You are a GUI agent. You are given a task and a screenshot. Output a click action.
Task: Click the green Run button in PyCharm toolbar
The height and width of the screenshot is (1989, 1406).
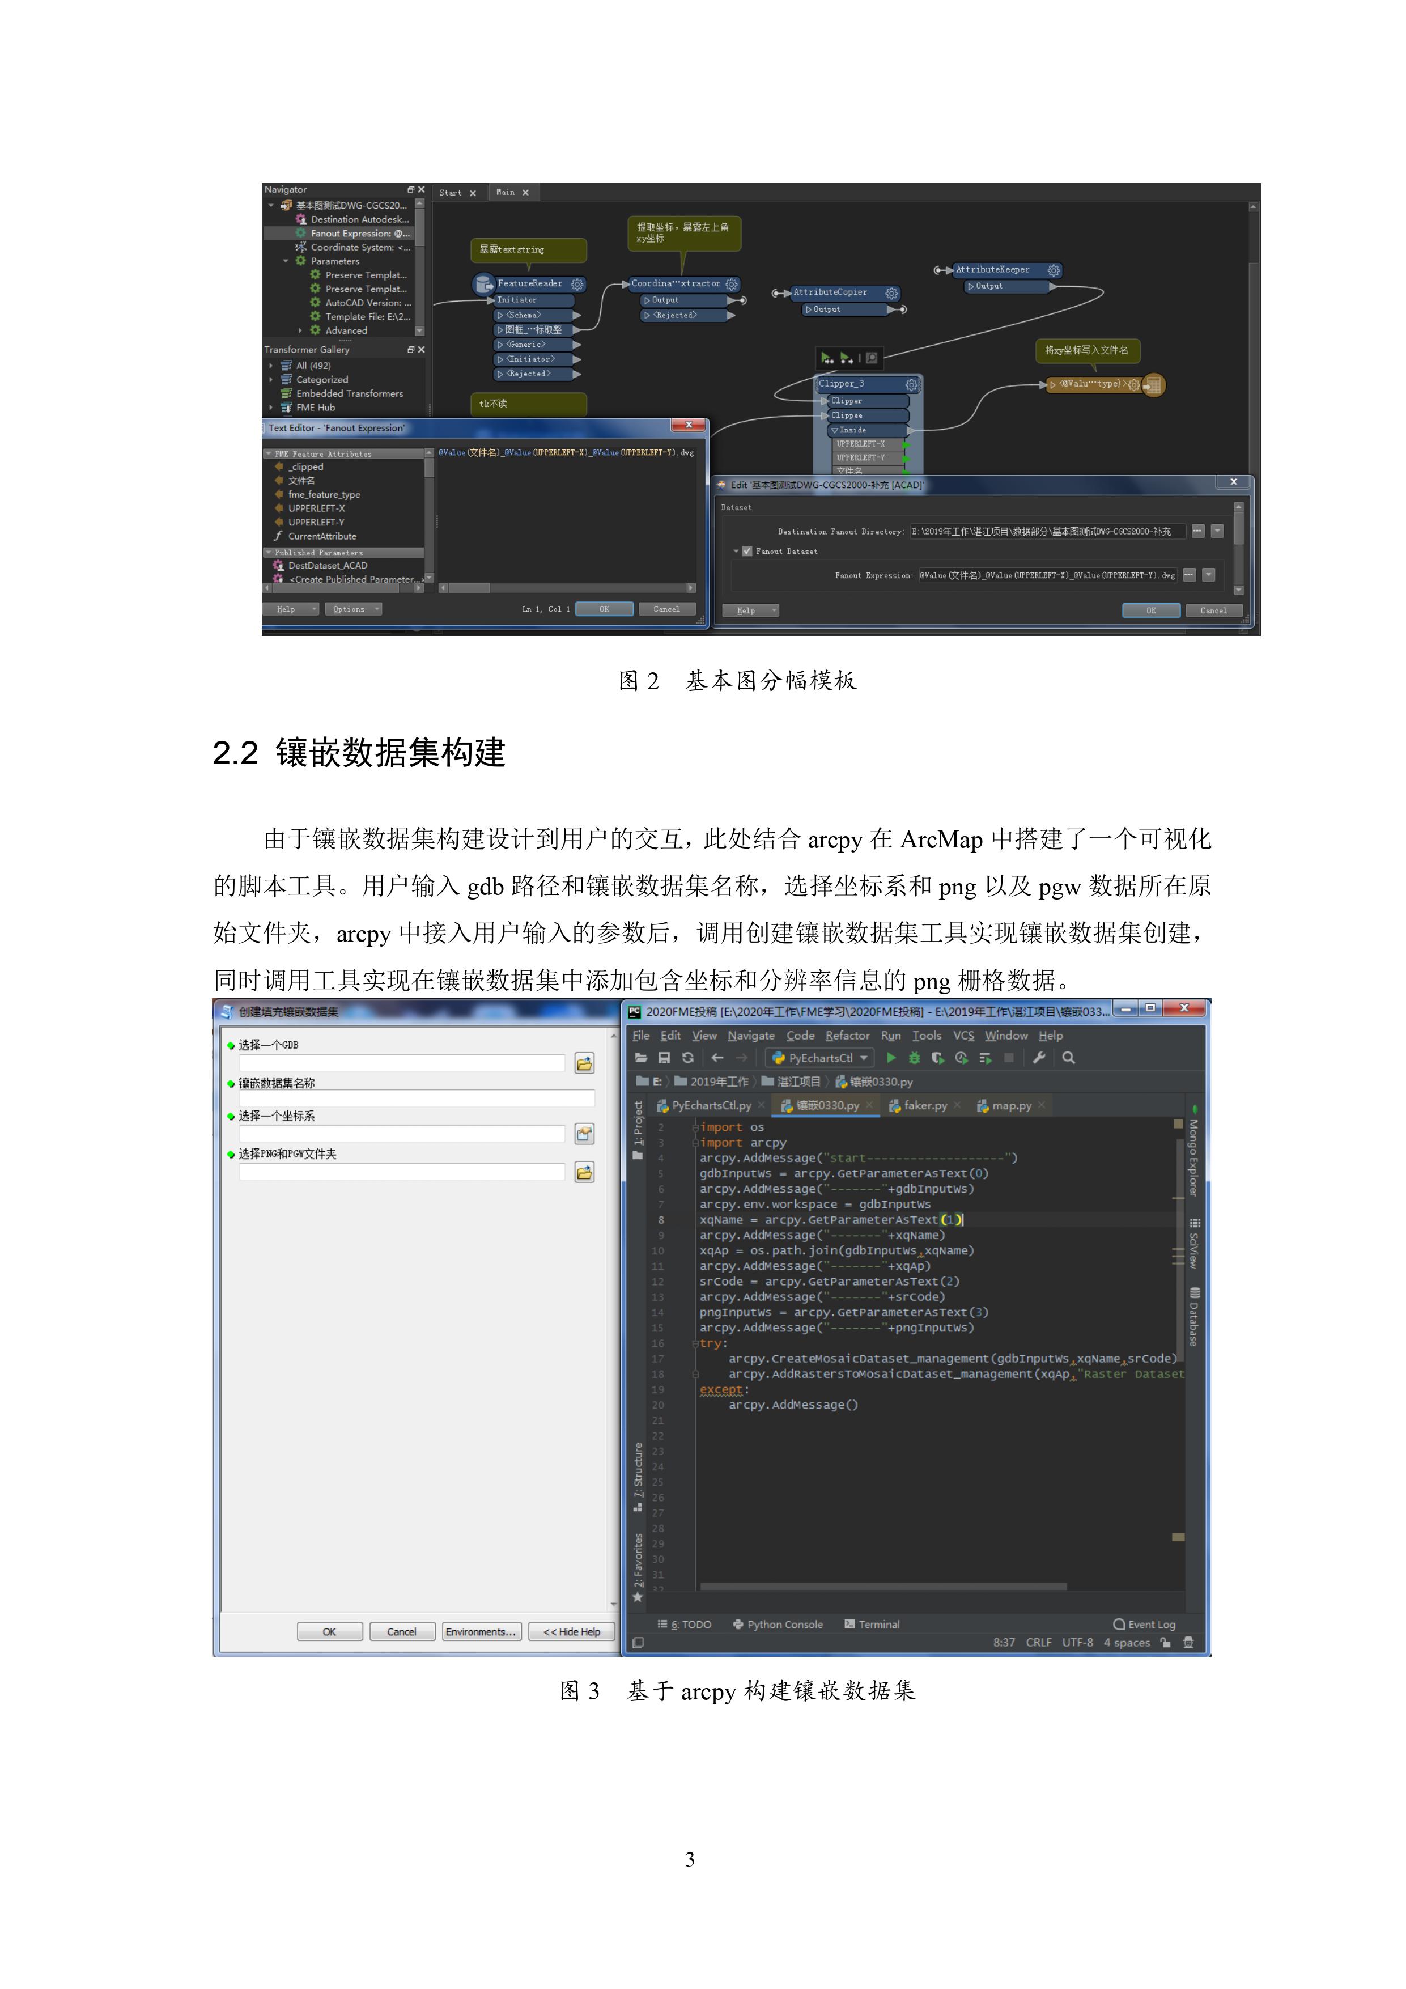(891, 1057)
